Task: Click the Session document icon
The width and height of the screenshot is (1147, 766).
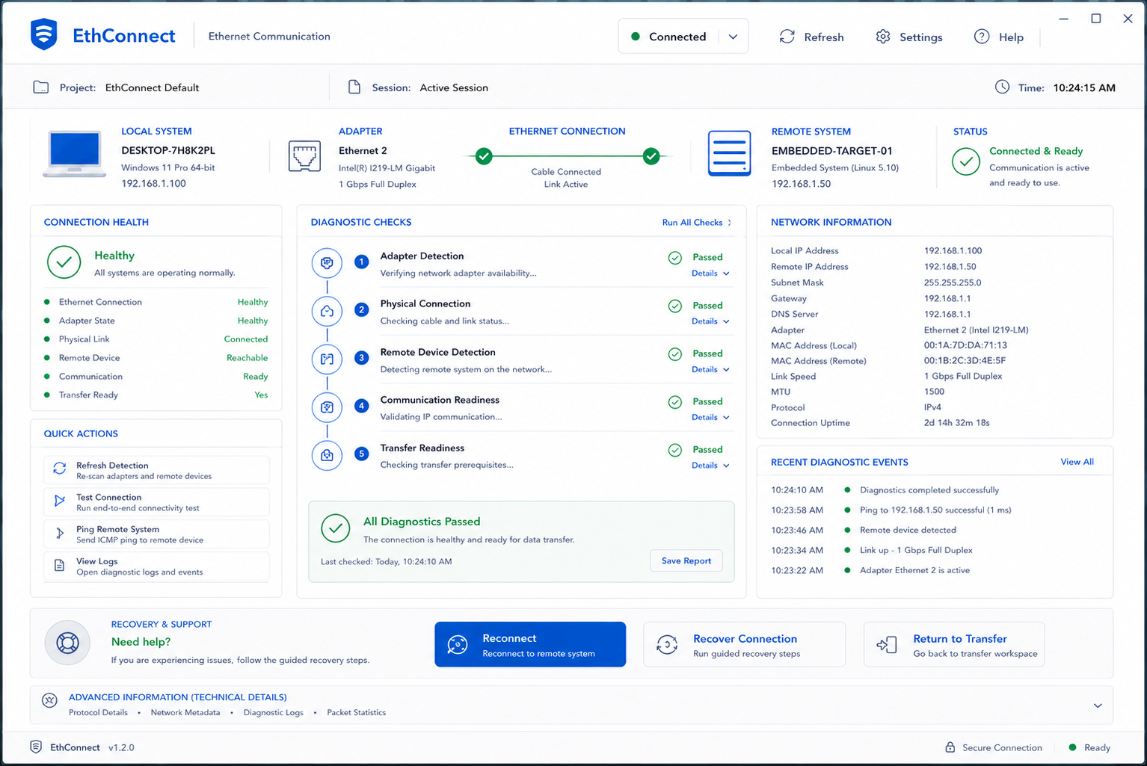Action: click(354, 87)
